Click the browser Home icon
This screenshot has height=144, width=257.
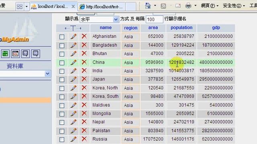(x=148, y=6)
